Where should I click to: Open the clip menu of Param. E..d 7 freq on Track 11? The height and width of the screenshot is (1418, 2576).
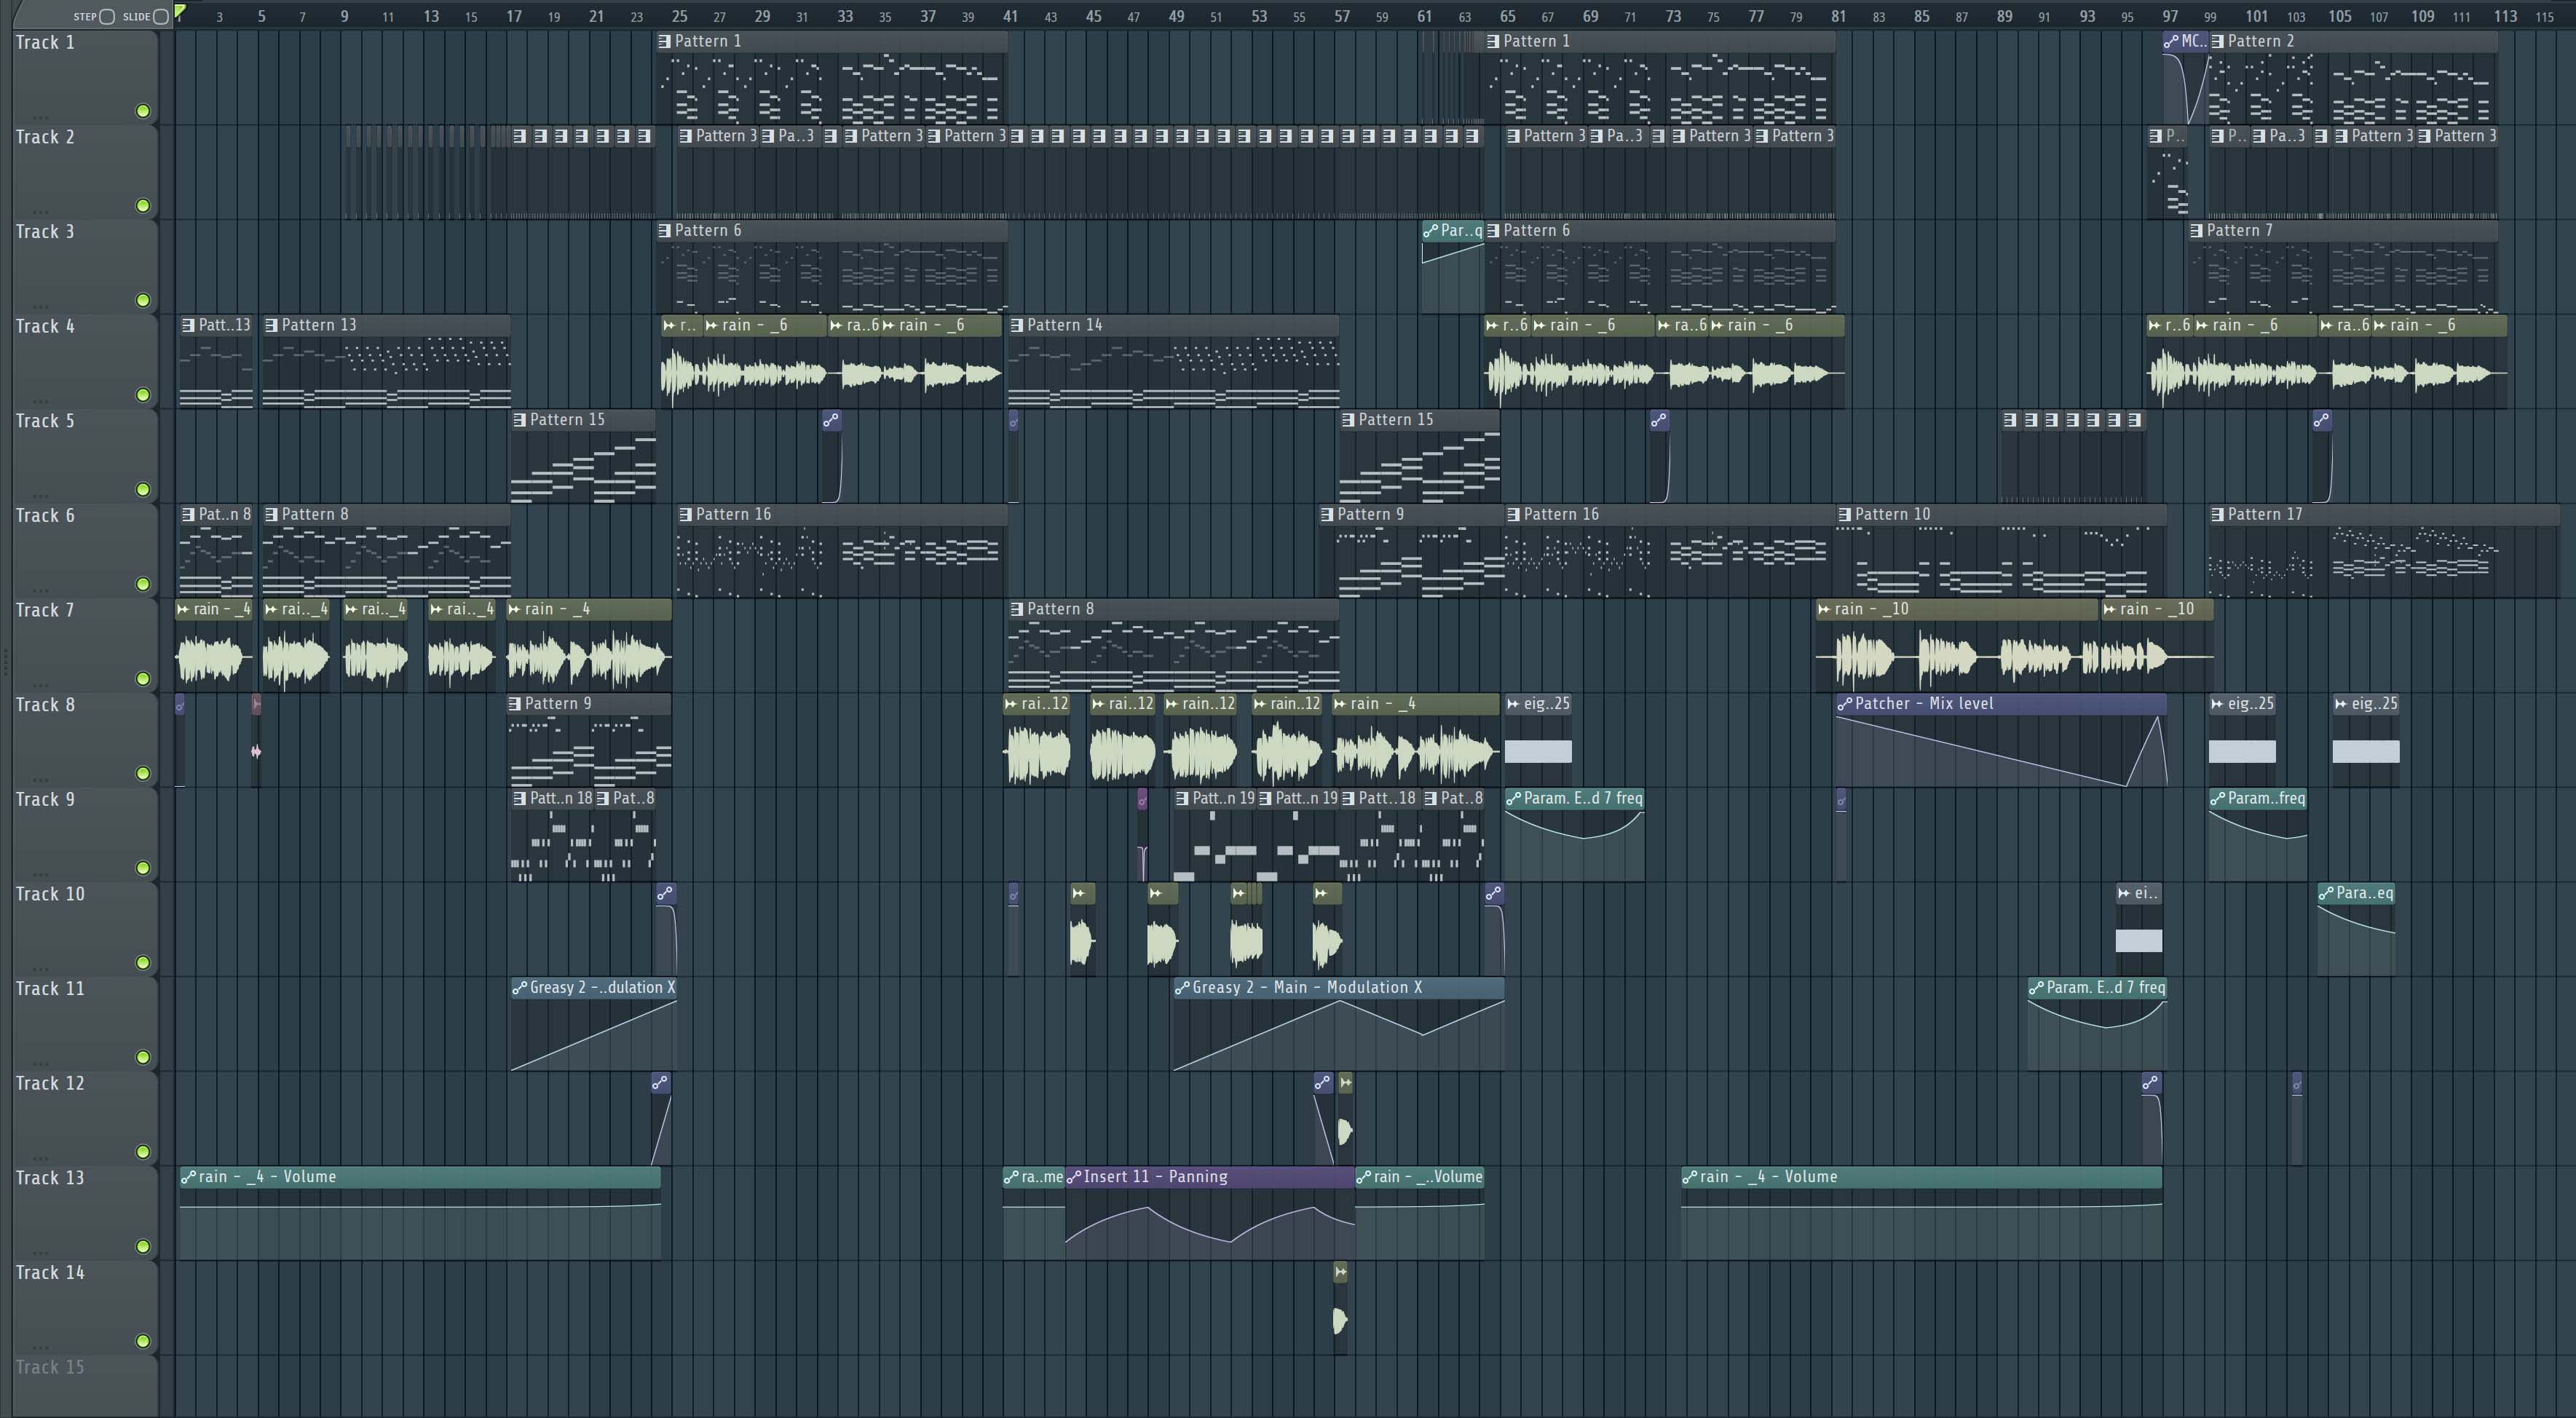pyautogui.click(x=2037, y=987)
